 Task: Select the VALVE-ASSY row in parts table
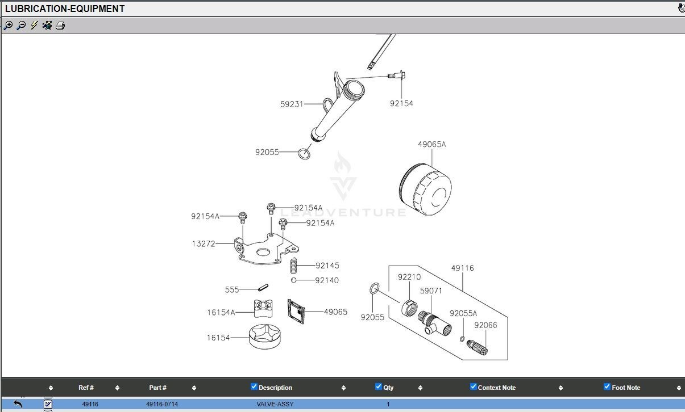click(343, 404)
